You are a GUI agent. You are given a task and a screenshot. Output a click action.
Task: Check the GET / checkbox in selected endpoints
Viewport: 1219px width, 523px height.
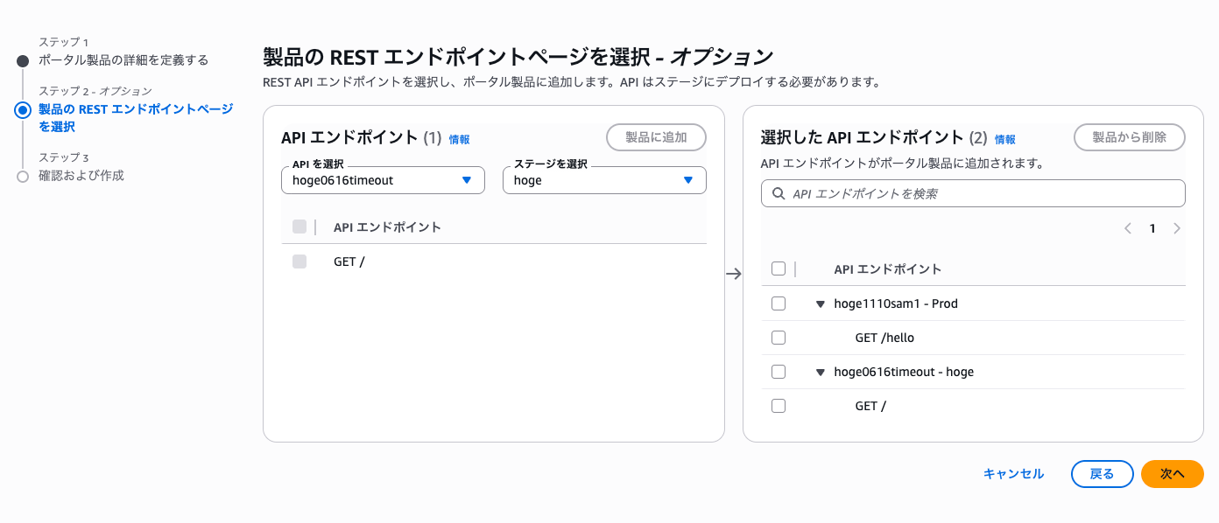[x=779, y=406]
